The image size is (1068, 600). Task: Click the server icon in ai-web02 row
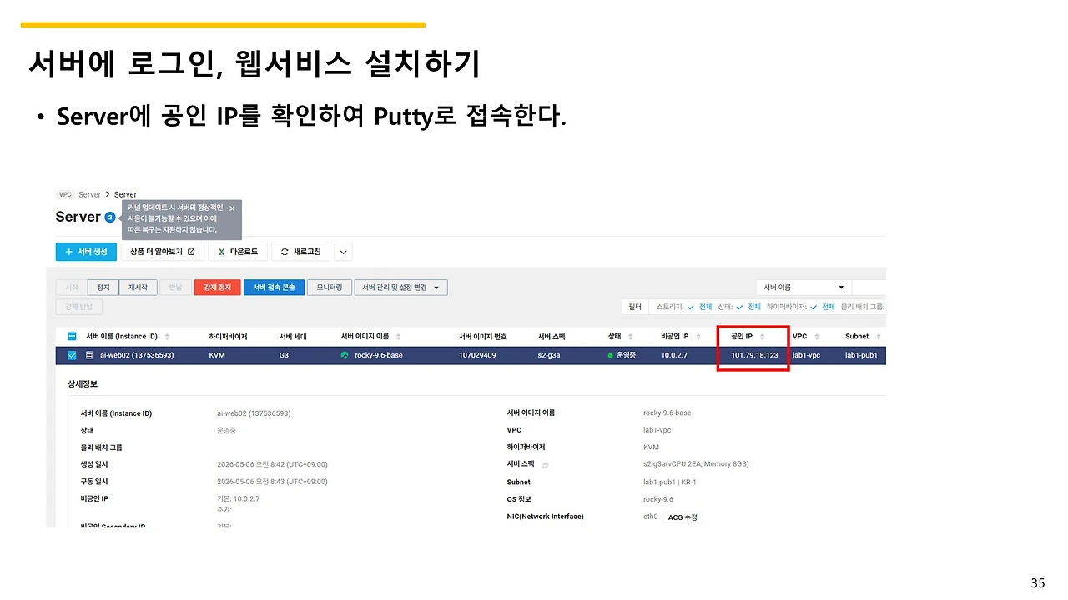90,356
